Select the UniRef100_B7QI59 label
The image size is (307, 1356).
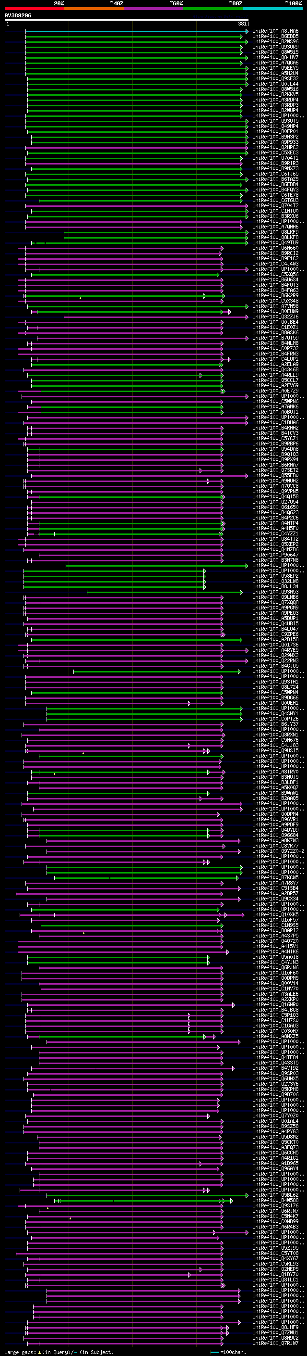[275, 338]
